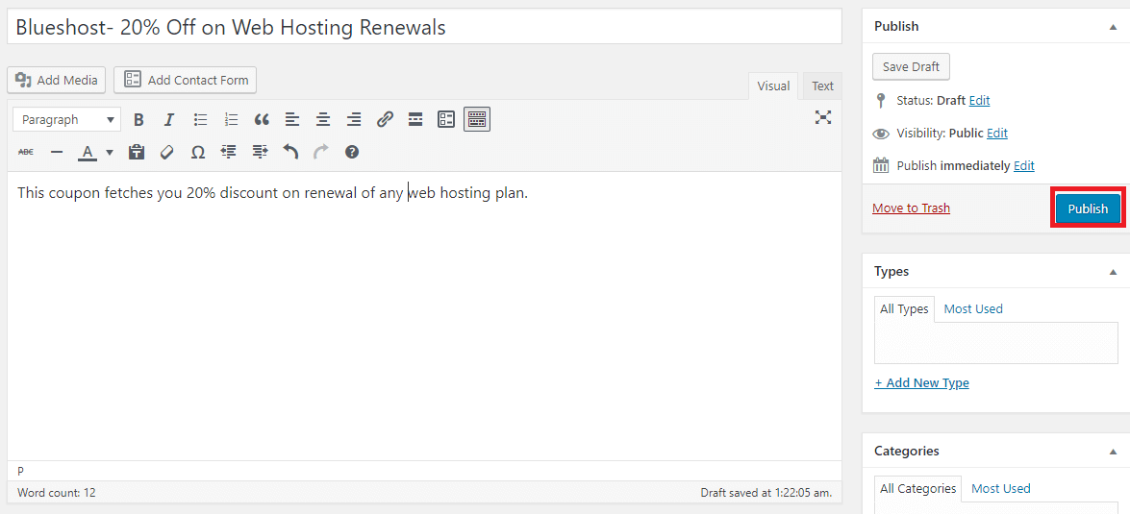This screenshot has width=1130, height=514.
Task: Insert a horizontal line
Action: (x=57, y=152)
